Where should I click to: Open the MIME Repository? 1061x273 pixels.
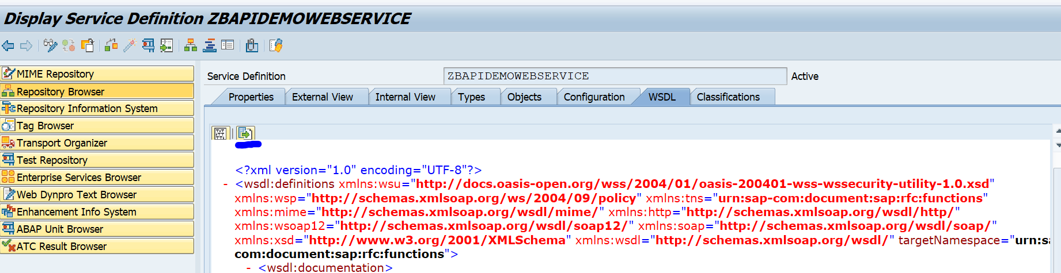(x=97, y=74)
